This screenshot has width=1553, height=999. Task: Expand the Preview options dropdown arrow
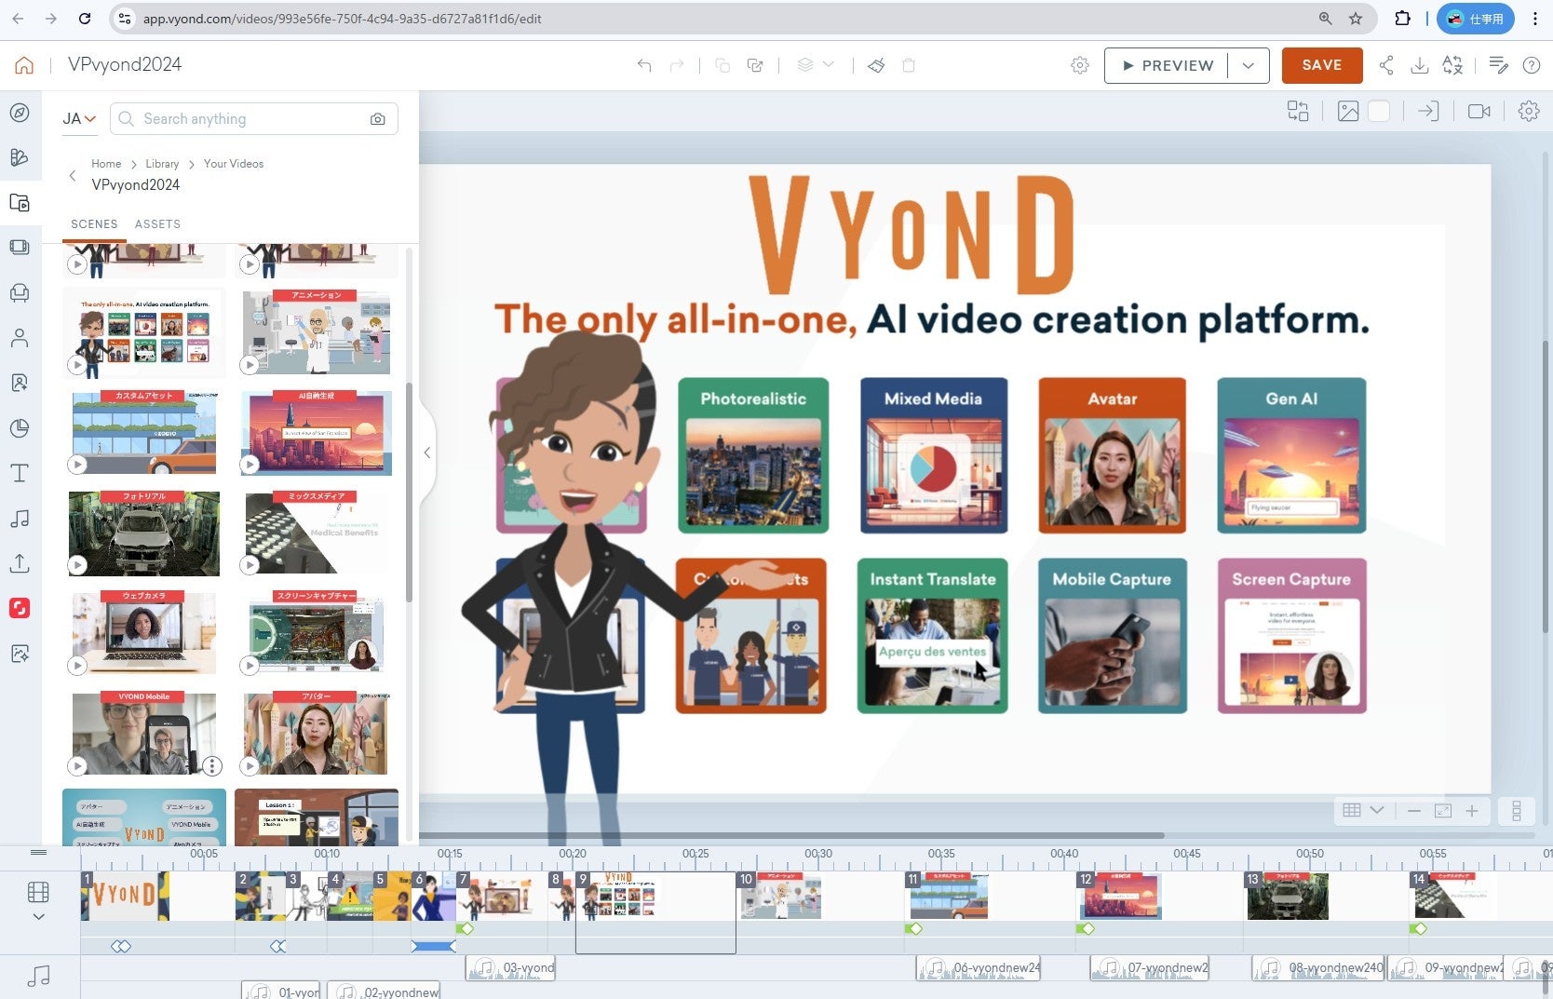(x=1249, y=65)
